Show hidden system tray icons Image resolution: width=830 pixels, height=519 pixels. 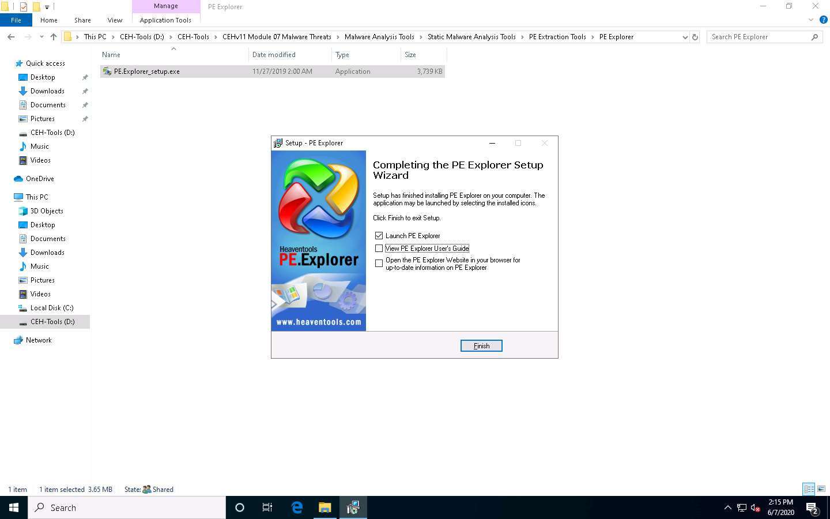[727, 507]
